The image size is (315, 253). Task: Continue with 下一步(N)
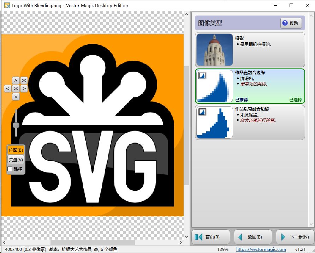click(x=295, y=237)
